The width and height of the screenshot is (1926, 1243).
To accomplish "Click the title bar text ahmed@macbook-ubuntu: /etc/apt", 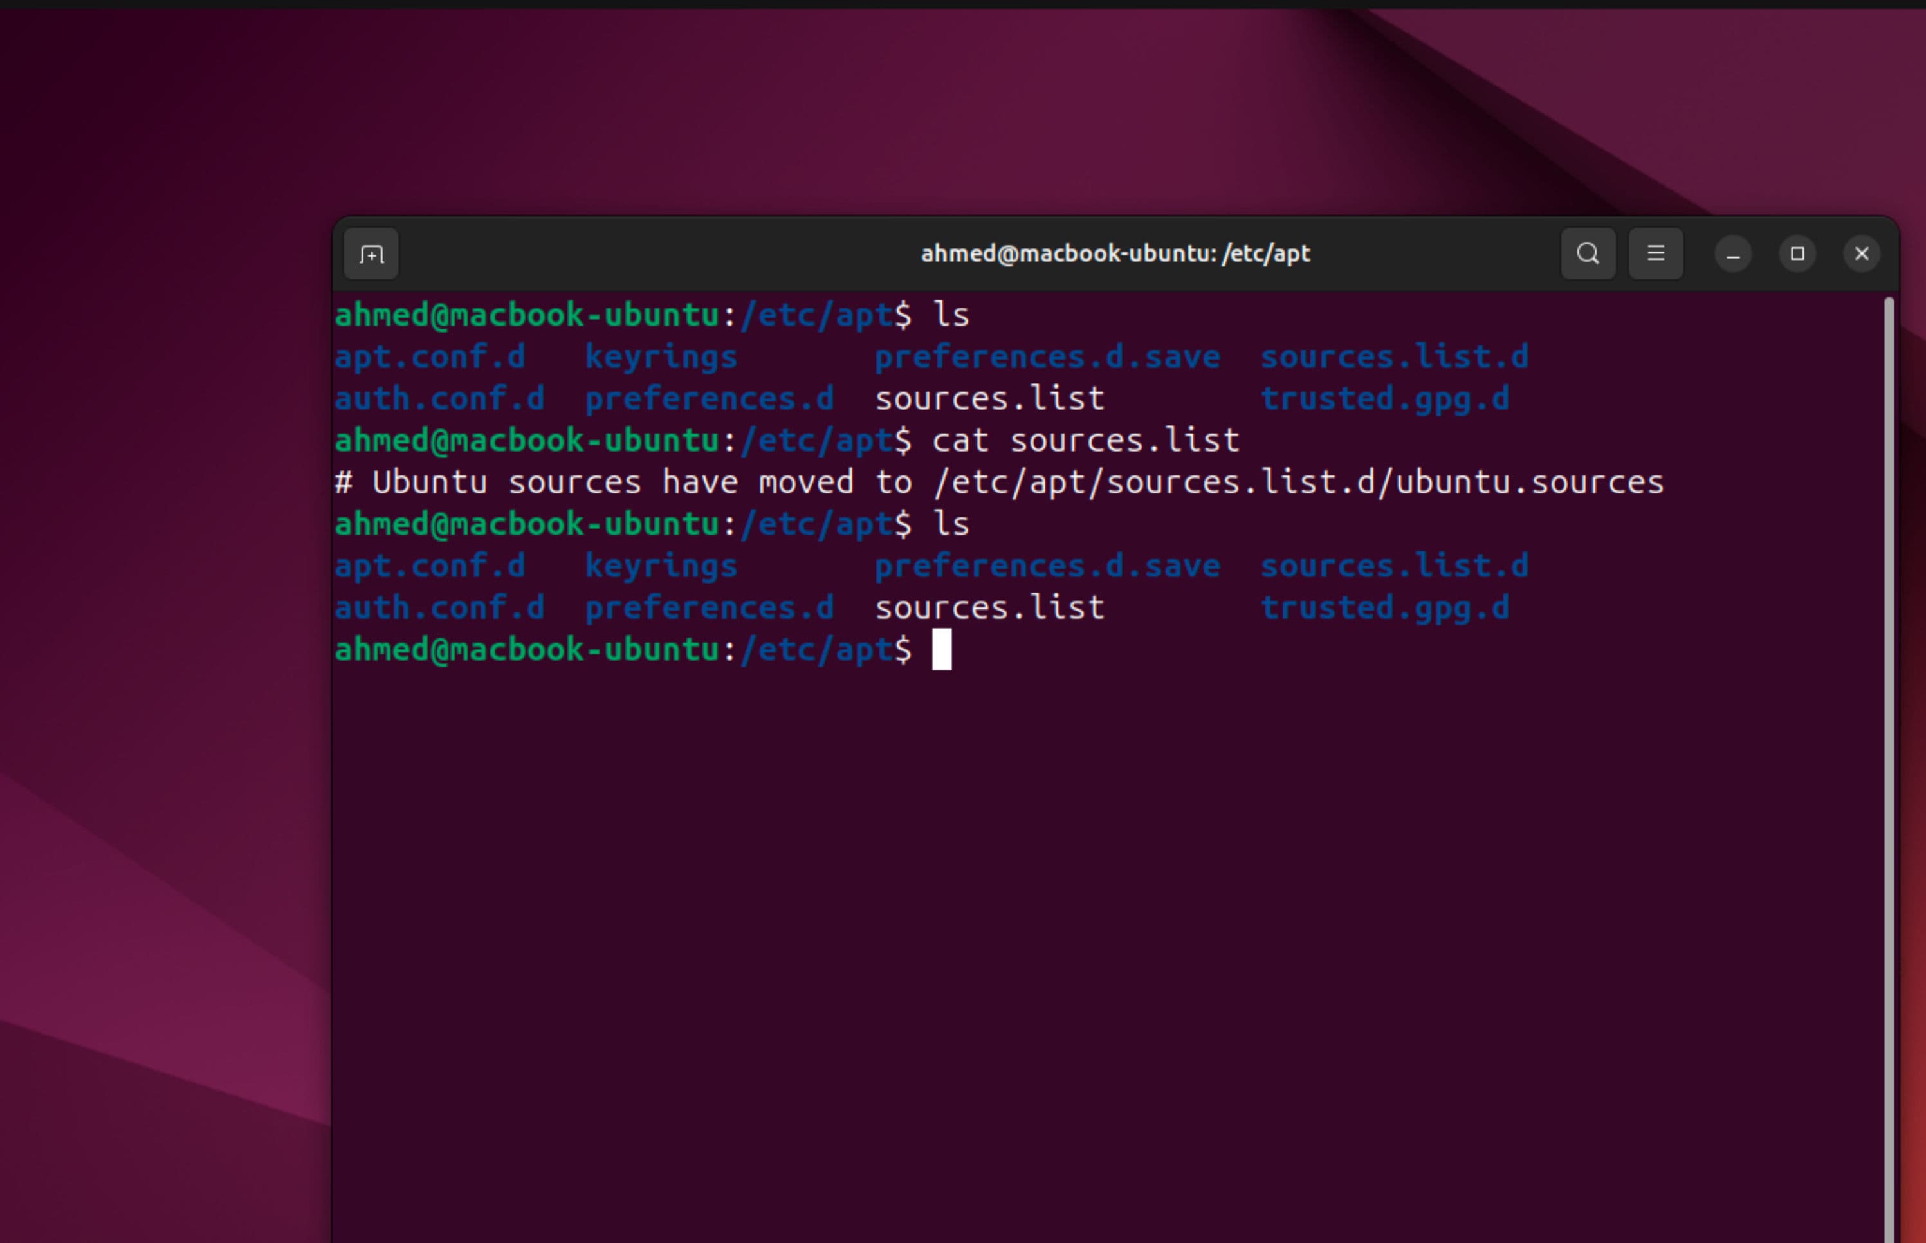I will click(x=1114, y=253).
